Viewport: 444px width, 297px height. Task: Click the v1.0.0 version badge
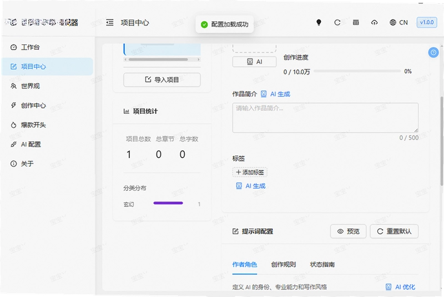[427, 22]
